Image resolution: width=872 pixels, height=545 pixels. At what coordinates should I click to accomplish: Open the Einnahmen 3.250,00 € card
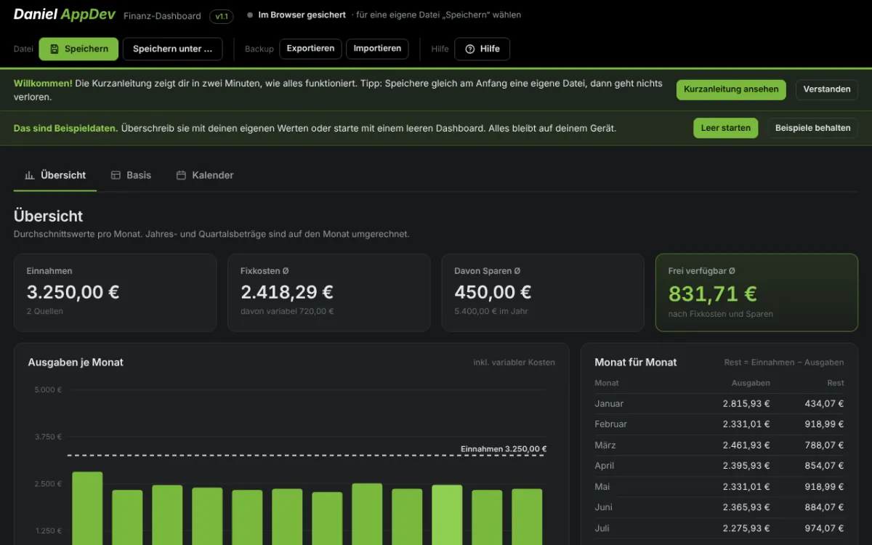[115, 292]
